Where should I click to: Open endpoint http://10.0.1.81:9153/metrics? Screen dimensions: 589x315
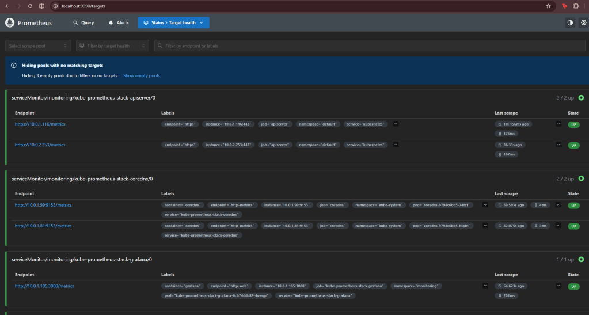(43, 226)
